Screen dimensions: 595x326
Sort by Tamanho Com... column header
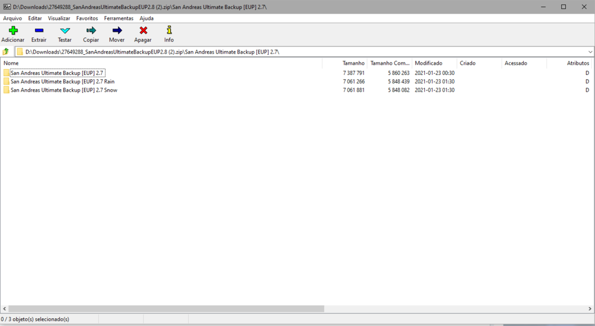tap(389, 63)
